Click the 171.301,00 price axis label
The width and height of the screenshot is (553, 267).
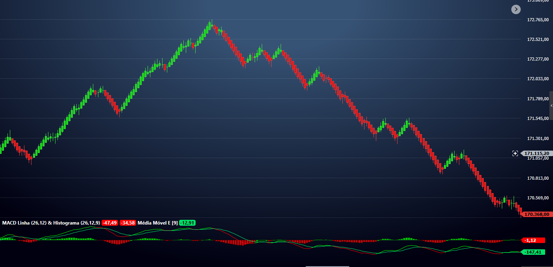pyautogui.click(x=538, y=138)
